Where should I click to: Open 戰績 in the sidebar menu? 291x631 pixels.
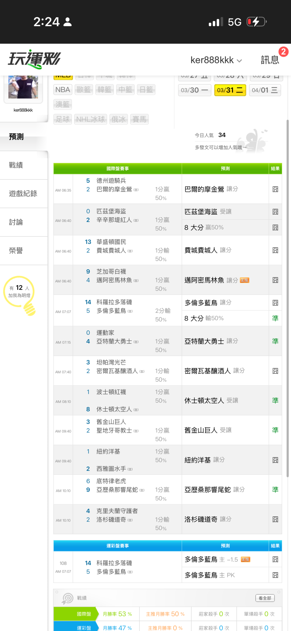pos(16,165)
